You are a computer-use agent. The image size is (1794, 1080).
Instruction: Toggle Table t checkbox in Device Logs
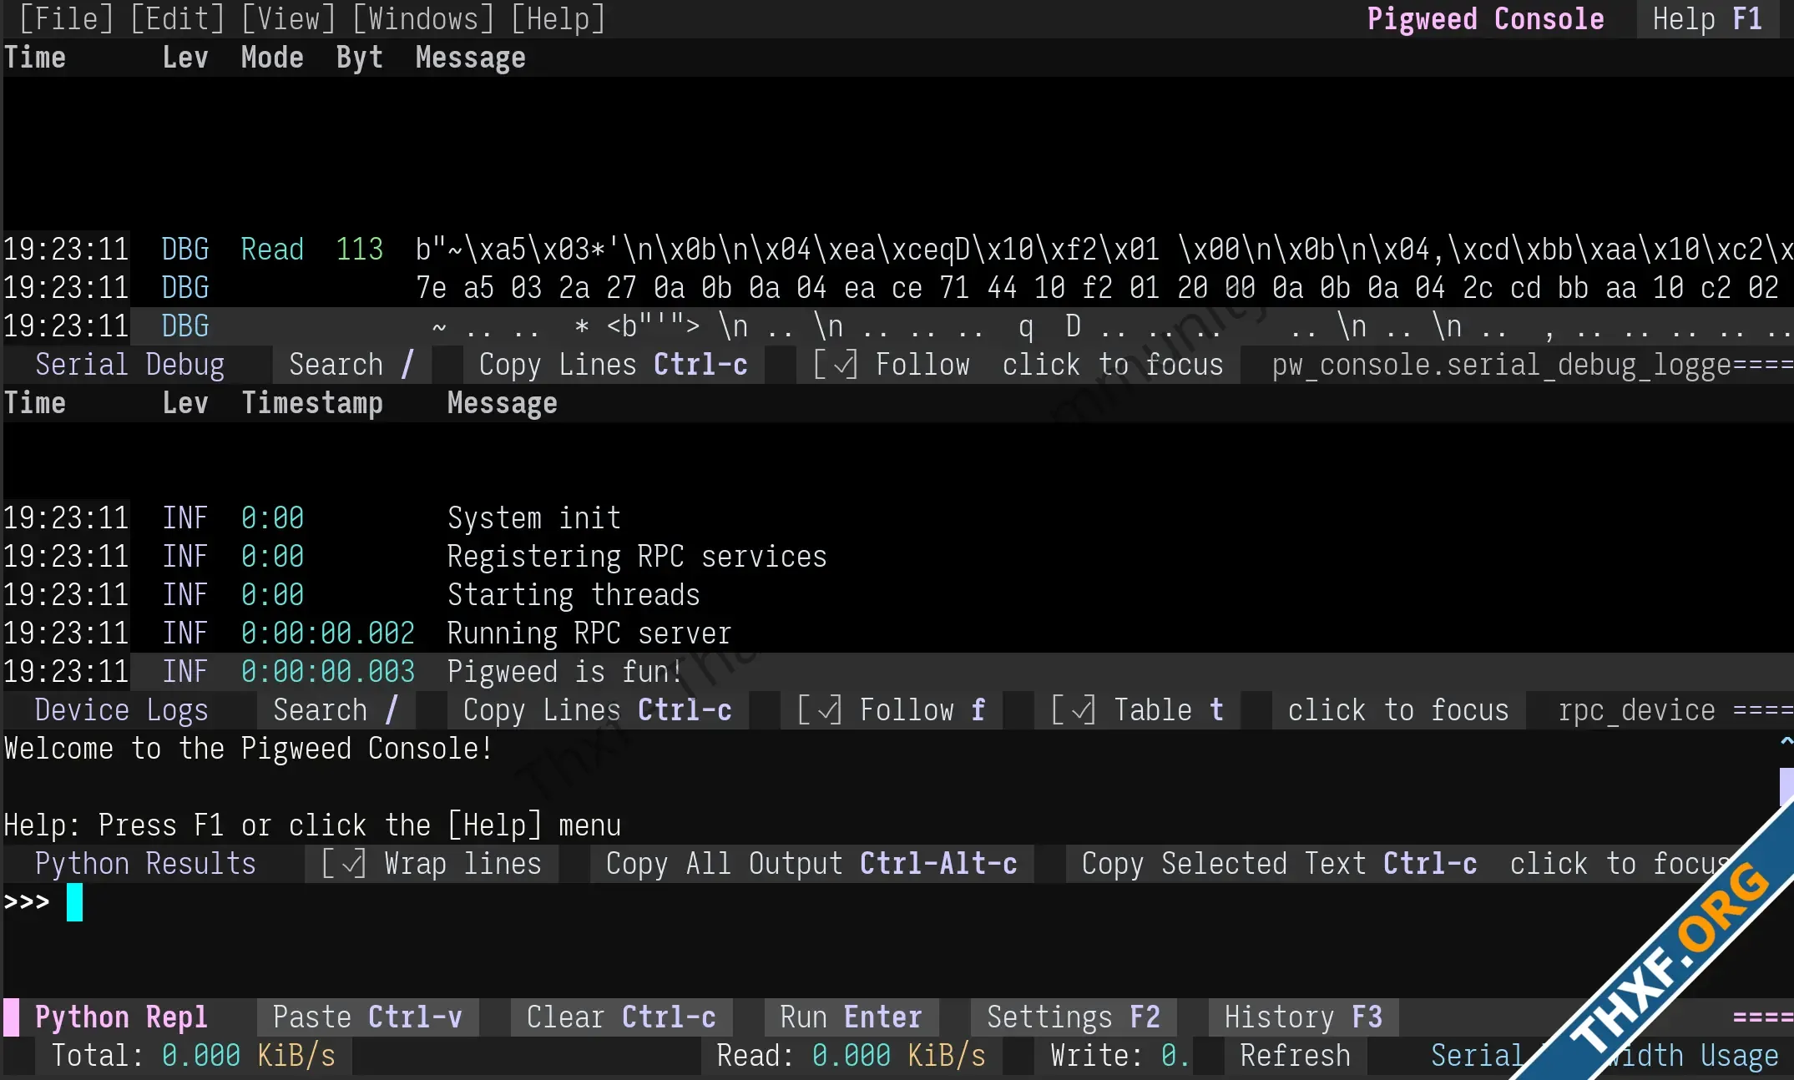pos(1137,710)
